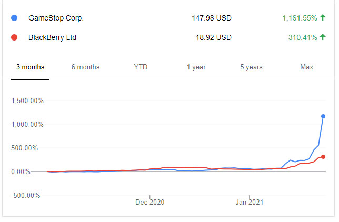
Task: Click the blue legend dot for GameStop
Action: [14, 18]
